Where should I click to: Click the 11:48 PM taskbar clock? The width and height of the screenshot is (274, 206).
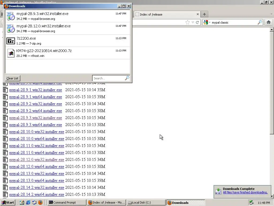264,203
